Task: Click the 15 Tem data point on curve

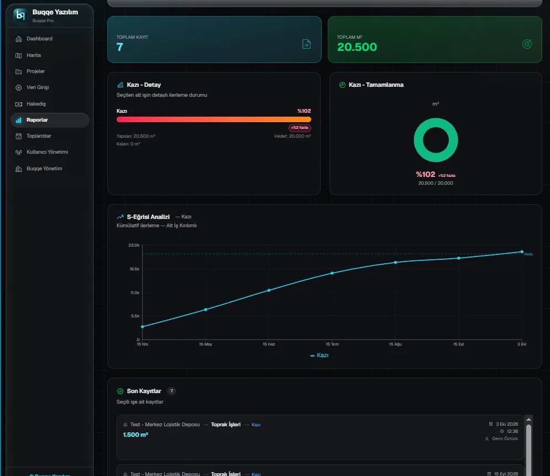Action: (x=332, y=273)
